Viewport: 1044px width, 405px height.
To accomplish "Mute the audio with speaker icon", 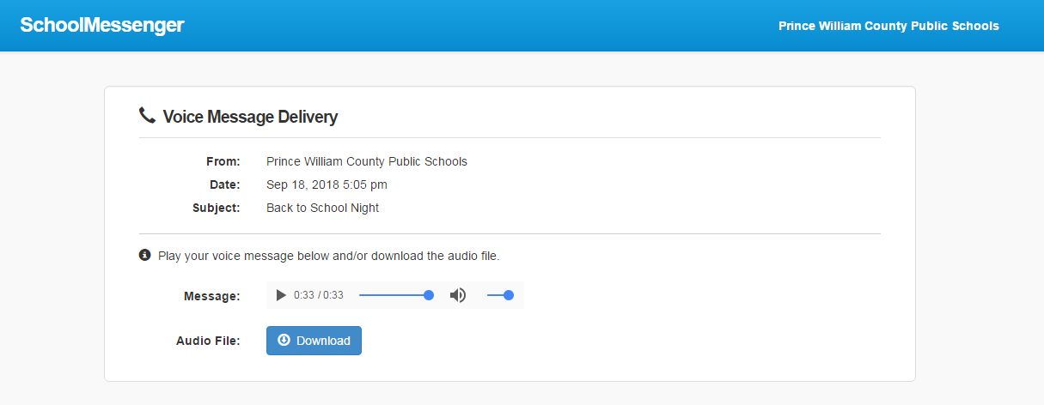I will [x=459, y=295].
